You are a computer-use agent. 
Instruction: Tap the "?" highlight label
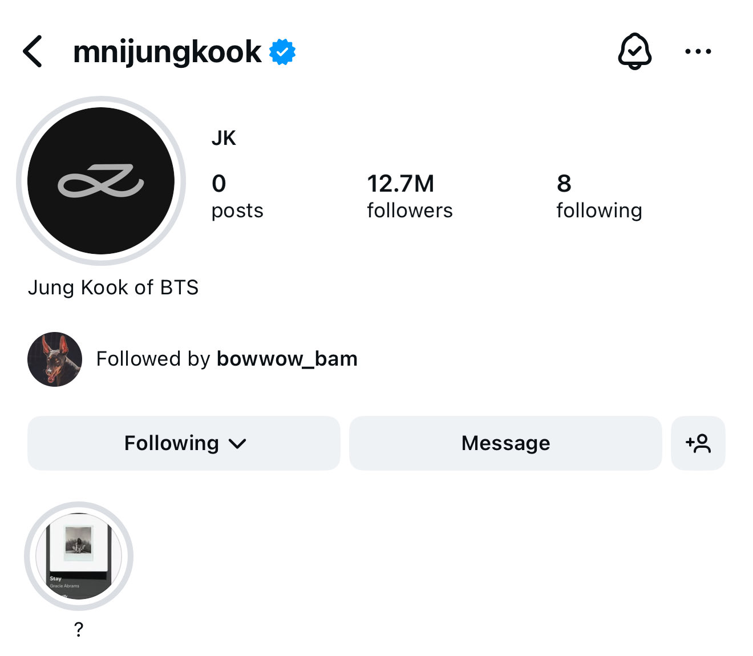click(79, 629)
